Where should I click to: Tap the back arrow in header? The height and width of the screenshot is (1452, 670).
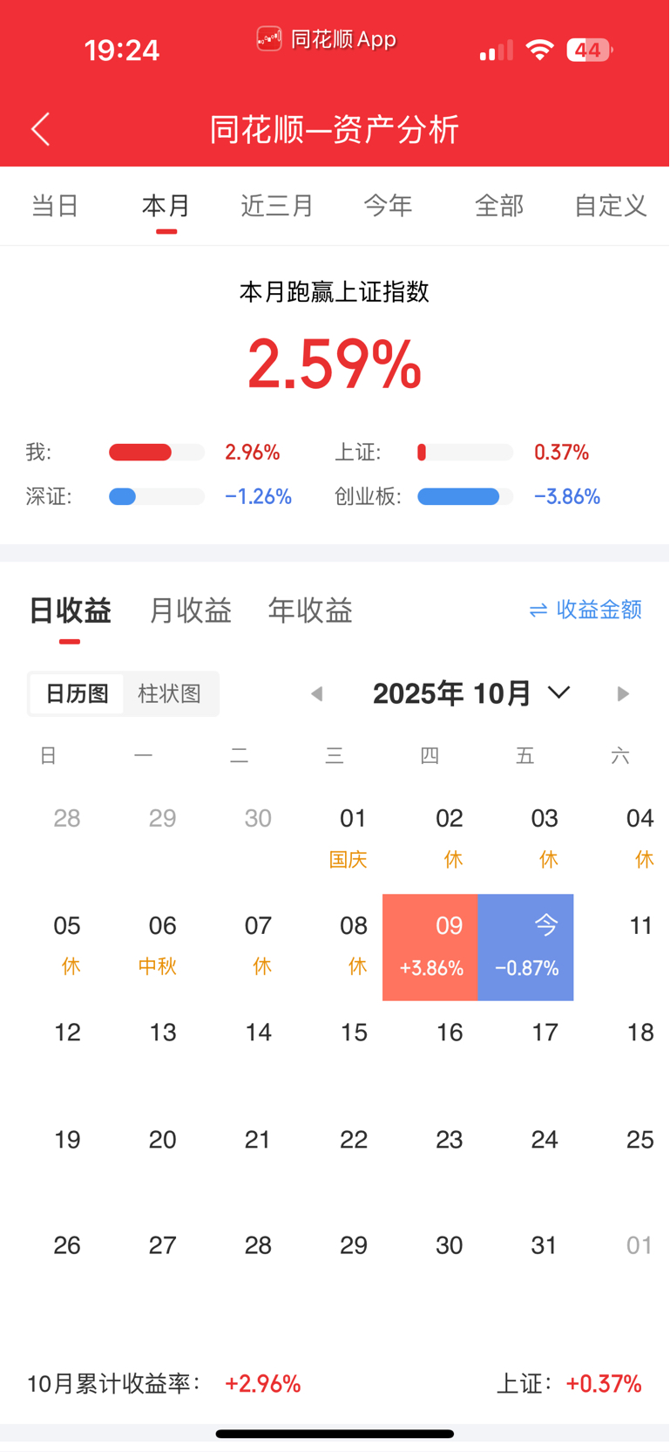click(40, 129)
